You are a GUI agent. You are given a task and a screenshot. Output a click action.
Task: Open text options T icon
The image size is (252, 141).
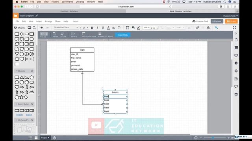coord(119,28)
